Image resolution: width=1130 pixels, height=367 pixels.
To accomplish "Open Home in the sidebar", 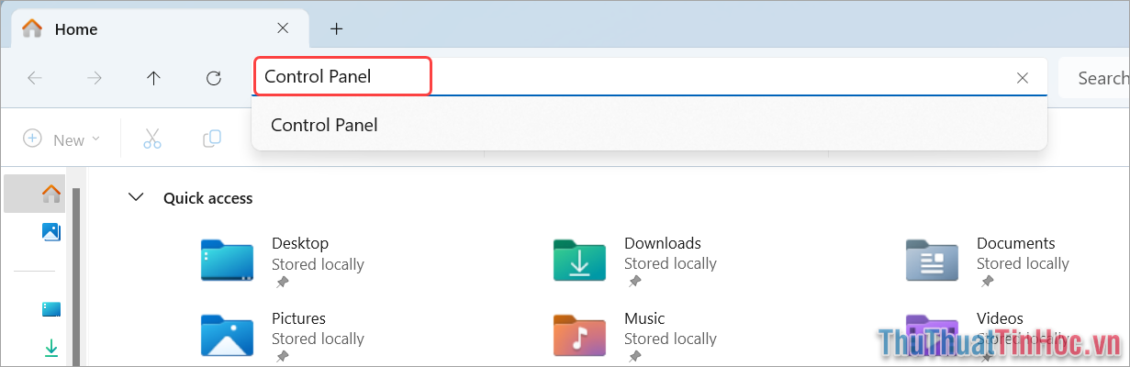I will 51,194.
